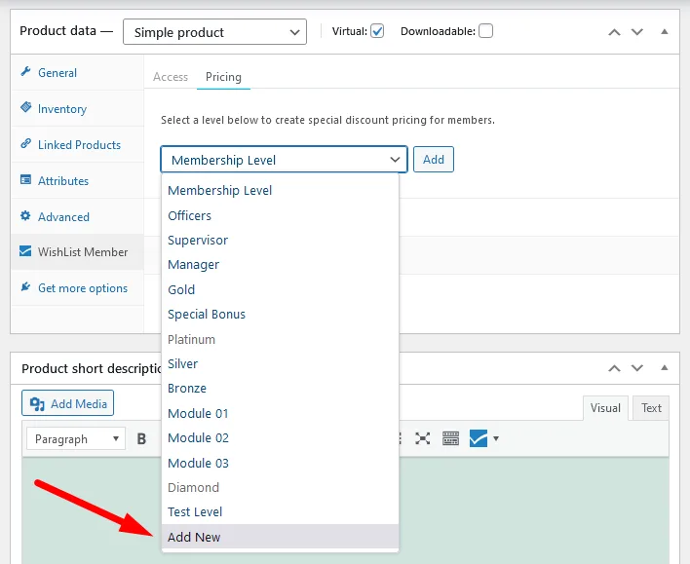Switch to the Text editor tab

click(x=651, y=408)
